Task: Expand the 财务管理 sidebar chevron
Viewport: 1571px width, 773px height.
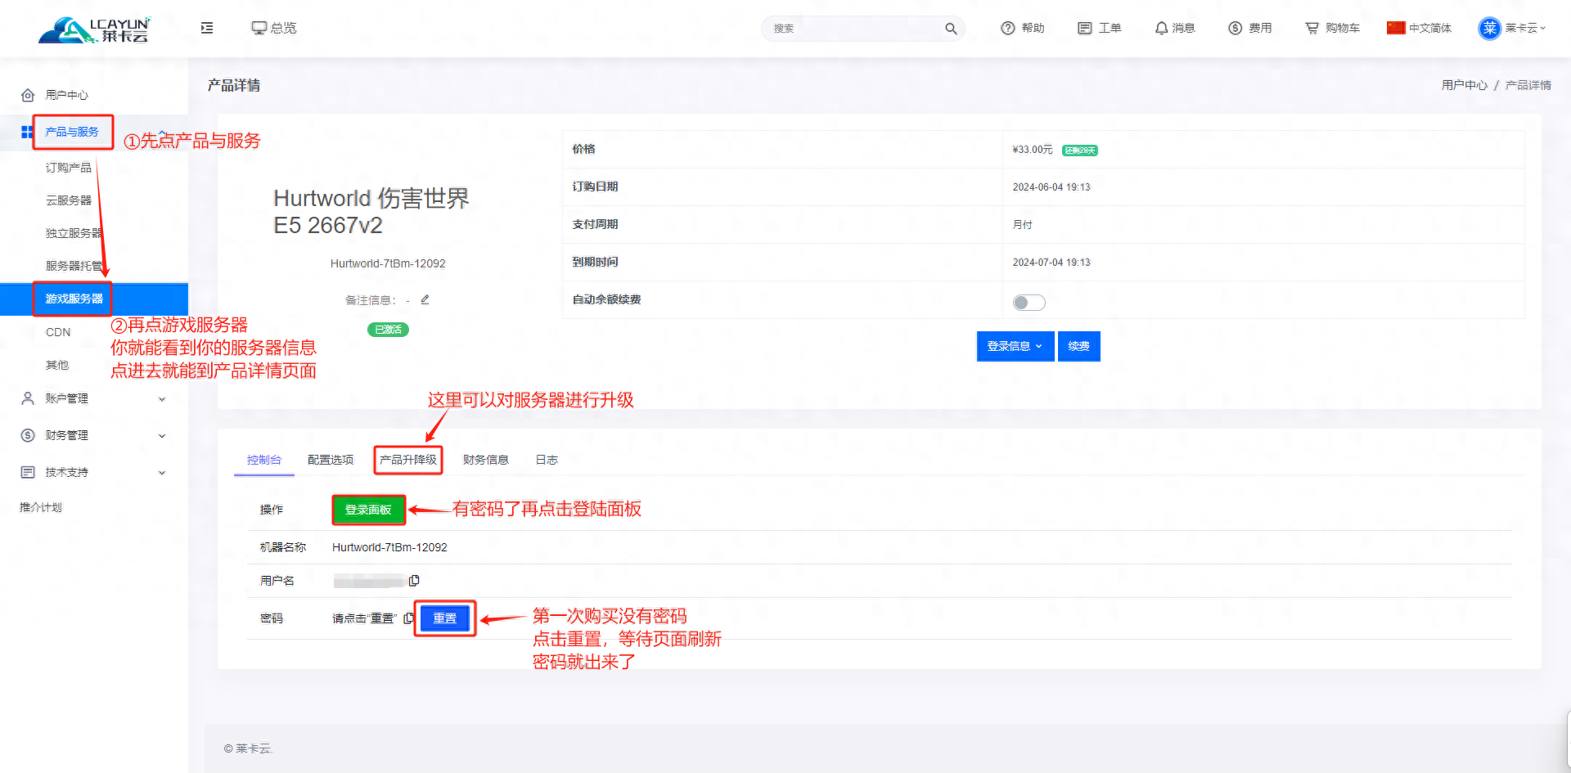Action: [162, 436]
